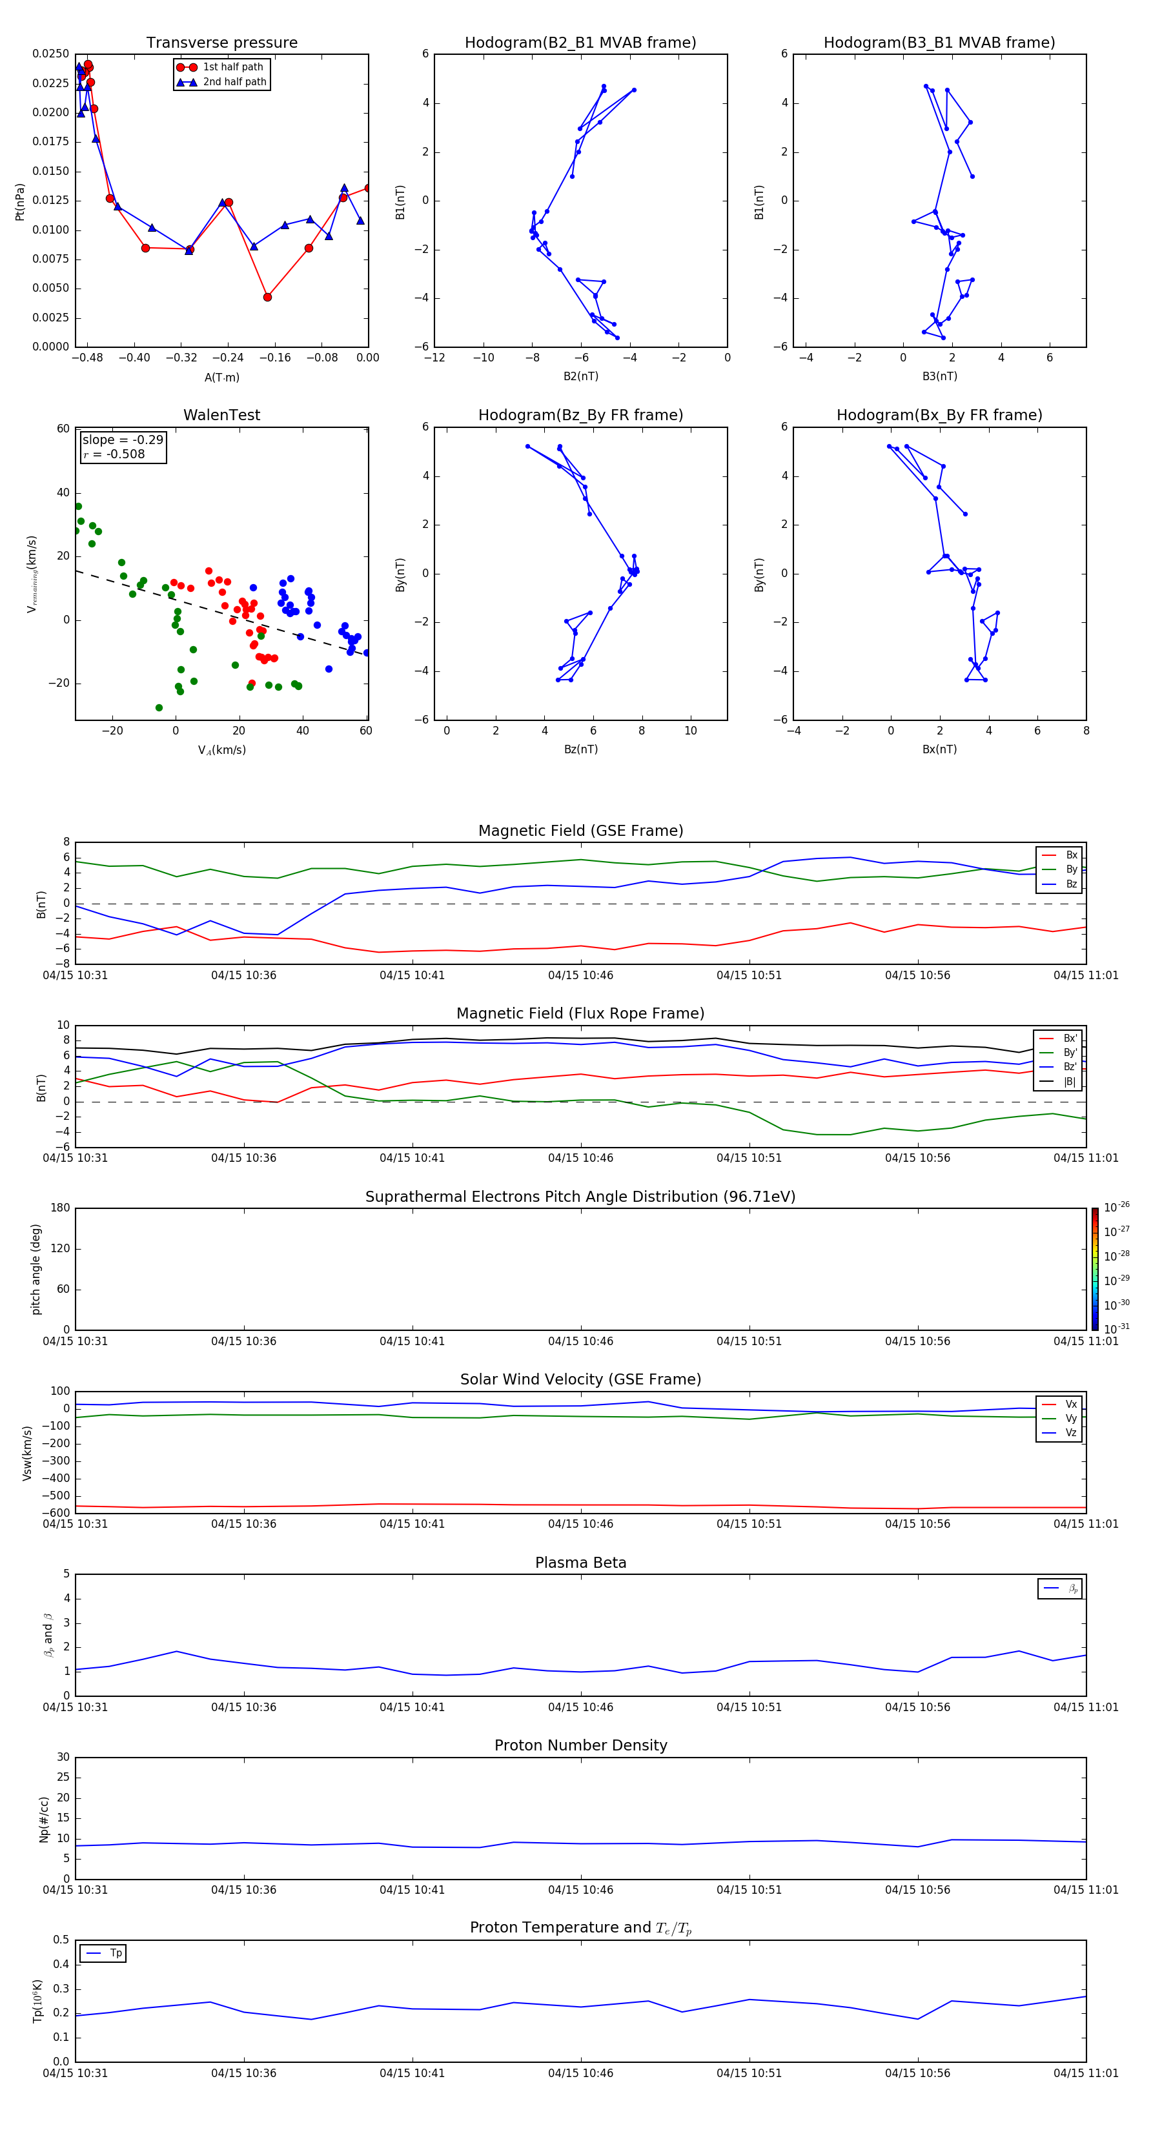Click the "Plasma Beta" plot title

tap(580, 1563)
